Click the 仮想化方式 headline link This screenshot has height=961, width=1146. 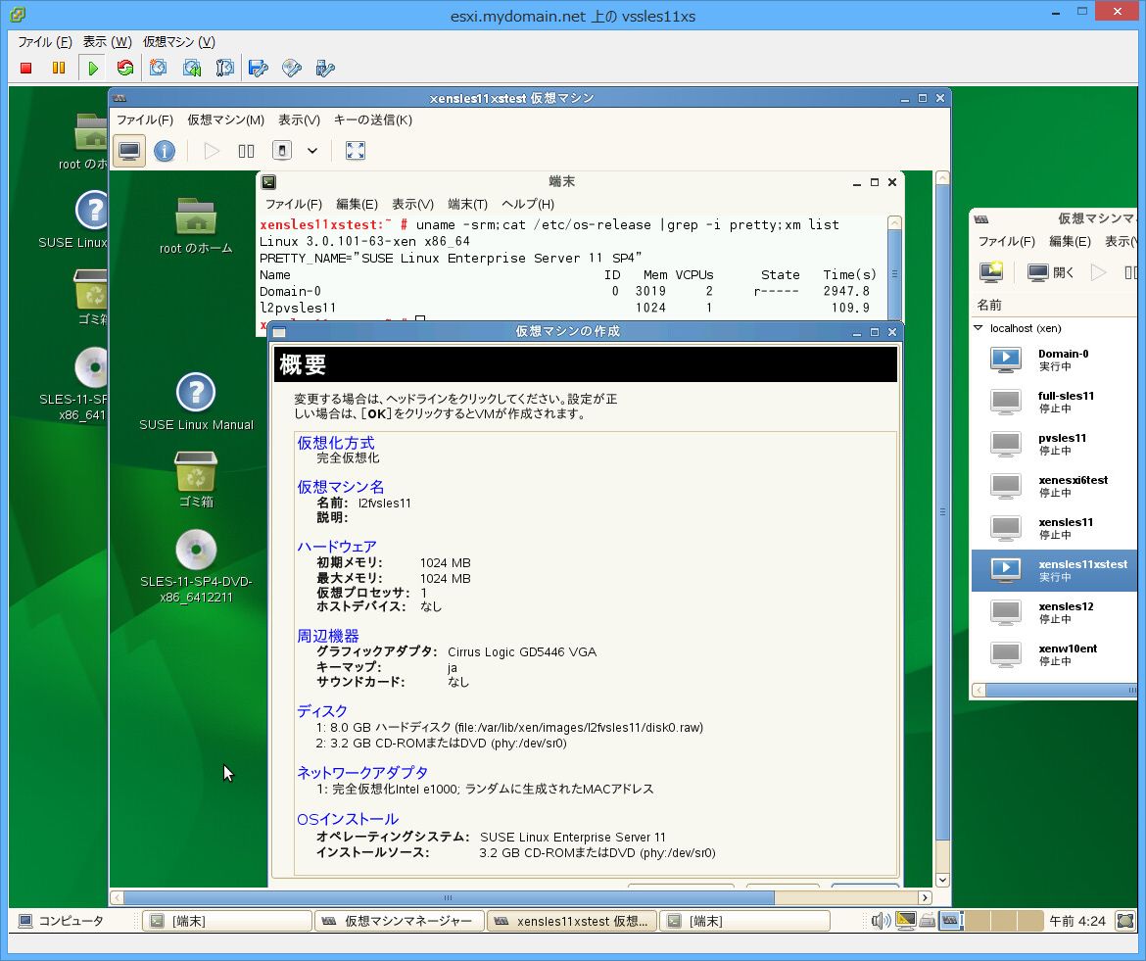(x=335, y=443)
